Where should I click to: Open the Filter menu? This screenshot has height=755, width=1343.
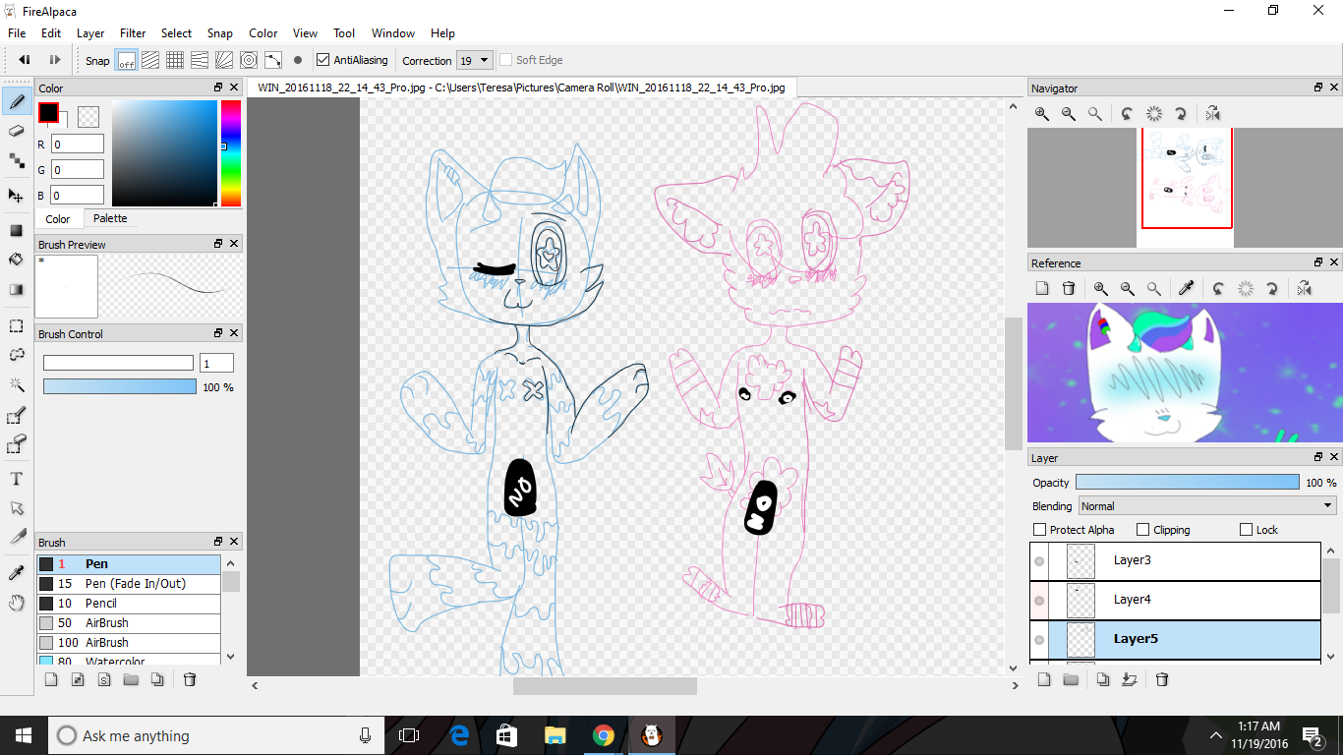coord(133,33)
